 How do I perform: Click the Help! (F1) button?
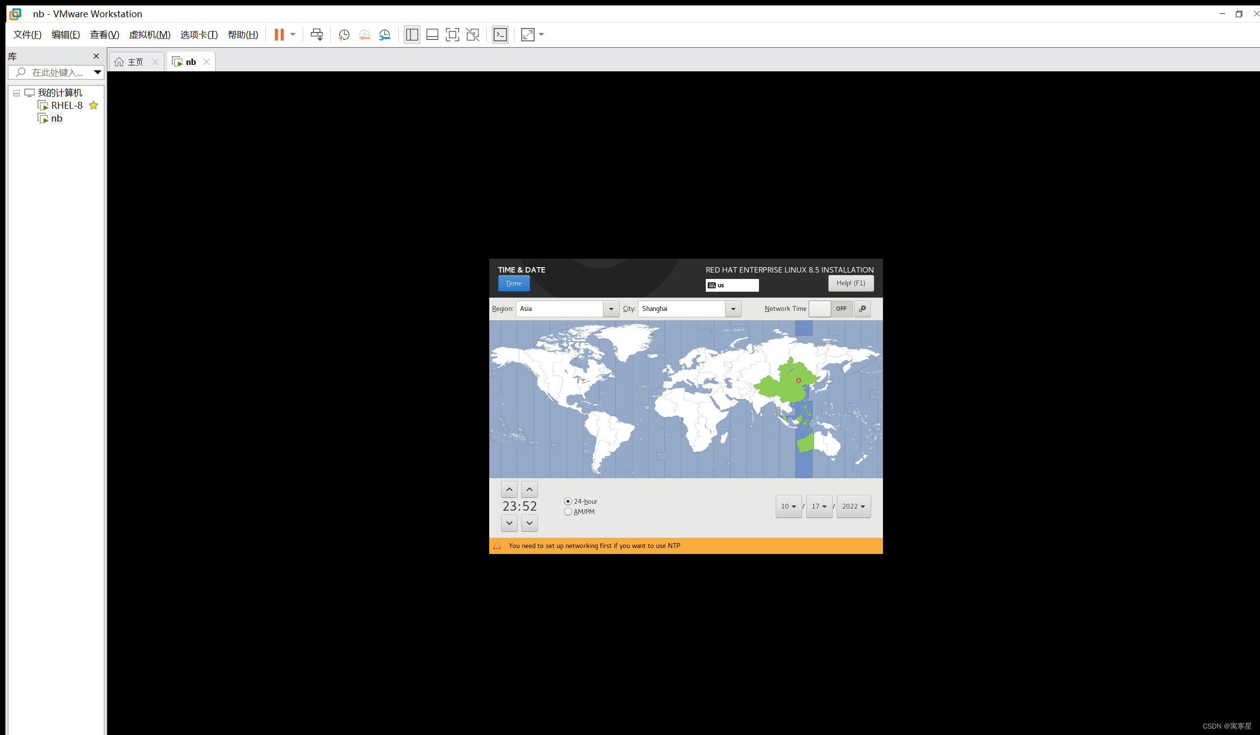(851, 283)
